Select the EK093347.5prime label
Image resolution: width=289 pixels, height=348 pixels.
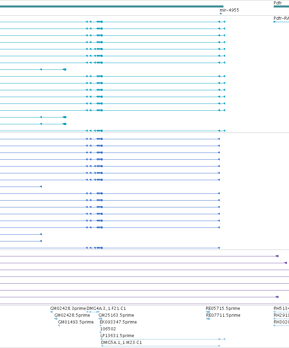118,322
